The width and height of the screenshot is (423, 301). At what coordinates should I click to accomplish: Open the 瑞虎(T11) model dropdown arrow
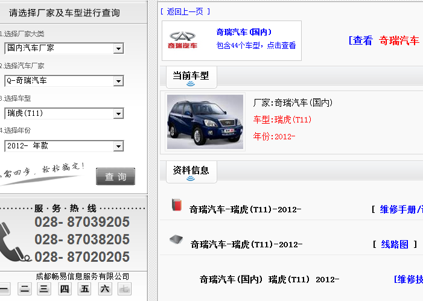(x=118, y=113)
